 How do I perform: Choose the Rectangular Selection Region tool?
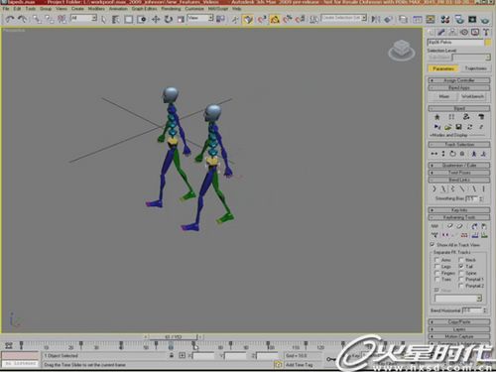129,20
